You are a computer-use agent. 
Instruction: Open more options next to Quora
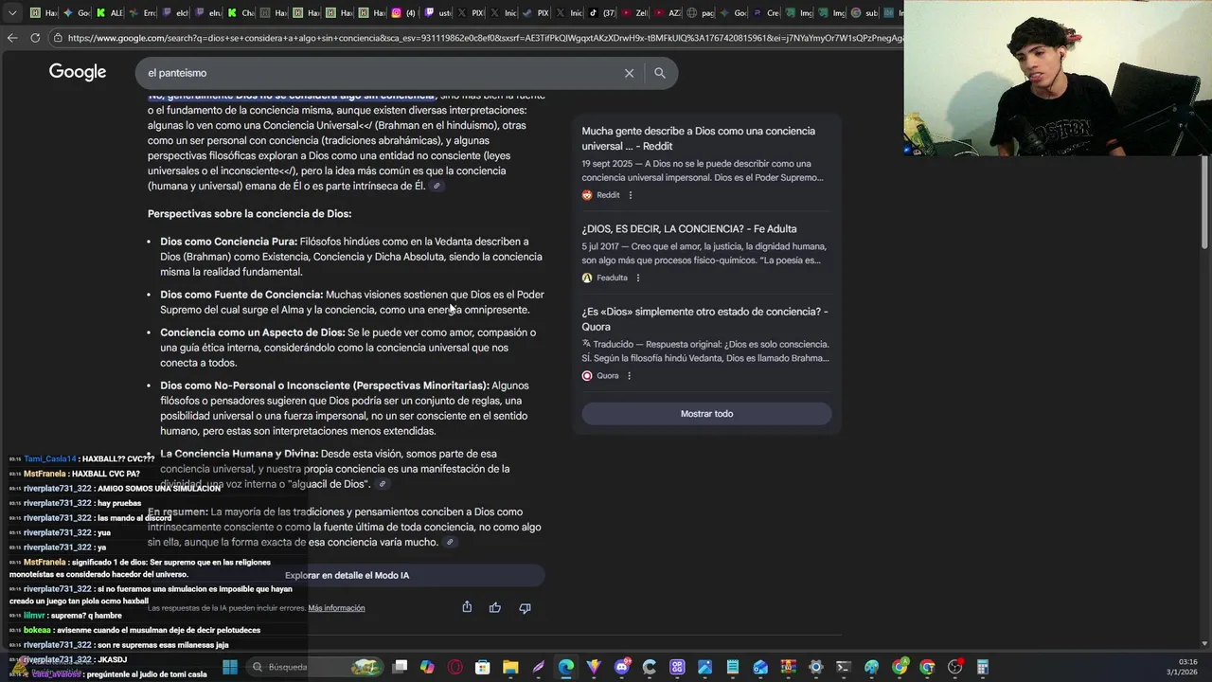(x=629, y=376)
